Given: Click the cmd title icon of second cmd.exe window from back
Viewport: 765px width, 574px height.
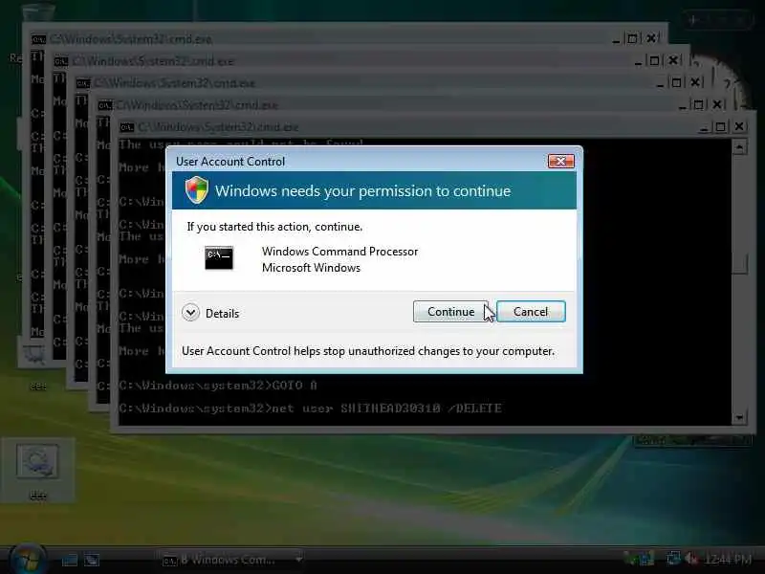Looking at the screenshot, I should (x=60, y=61).
